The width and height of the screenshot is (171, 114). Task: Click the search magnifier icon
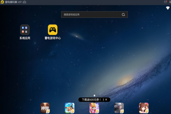click(123, 15)
